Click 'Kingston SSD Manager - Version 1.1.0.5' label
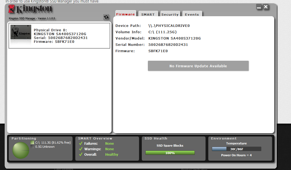The image size is (291, 170). pos(32,18)
